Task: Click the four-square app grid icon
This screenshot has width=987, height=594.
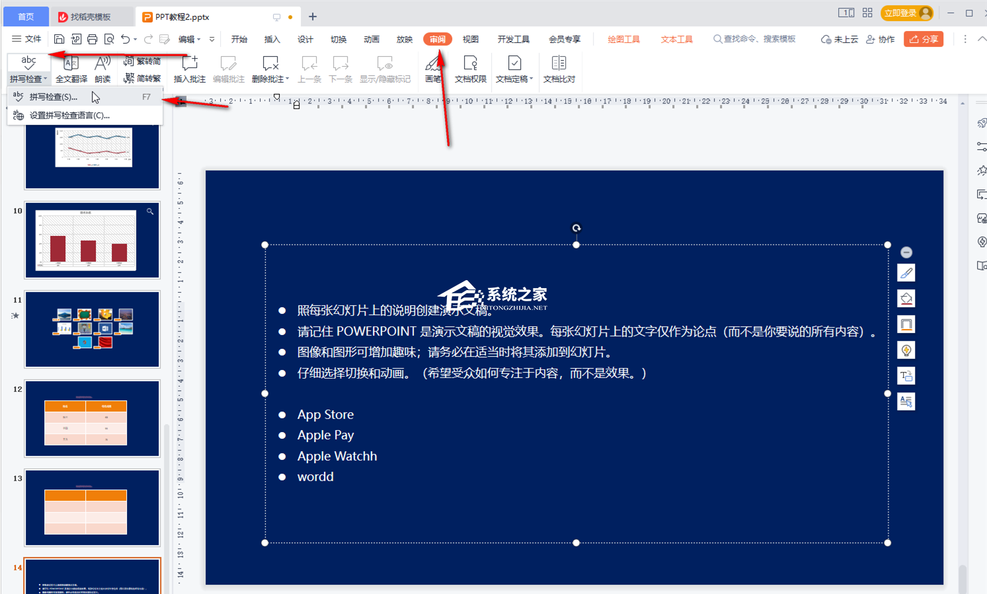Action: click(x=867, y=13)
